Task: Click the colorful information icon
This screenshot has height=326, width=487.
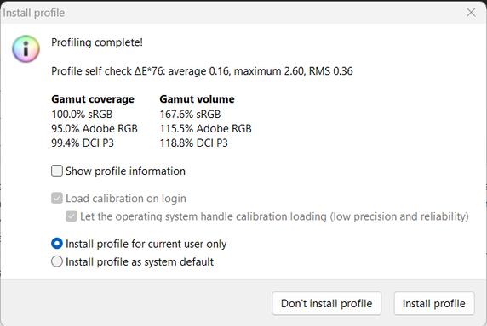Action: 26,49
